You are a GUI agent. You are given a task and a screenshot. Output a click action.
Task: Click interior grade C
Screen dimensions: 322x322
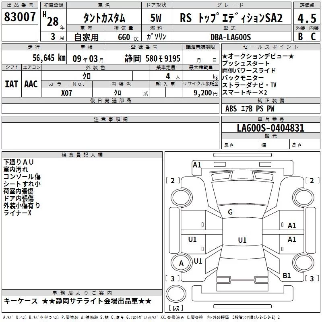[x=313, y=37]
